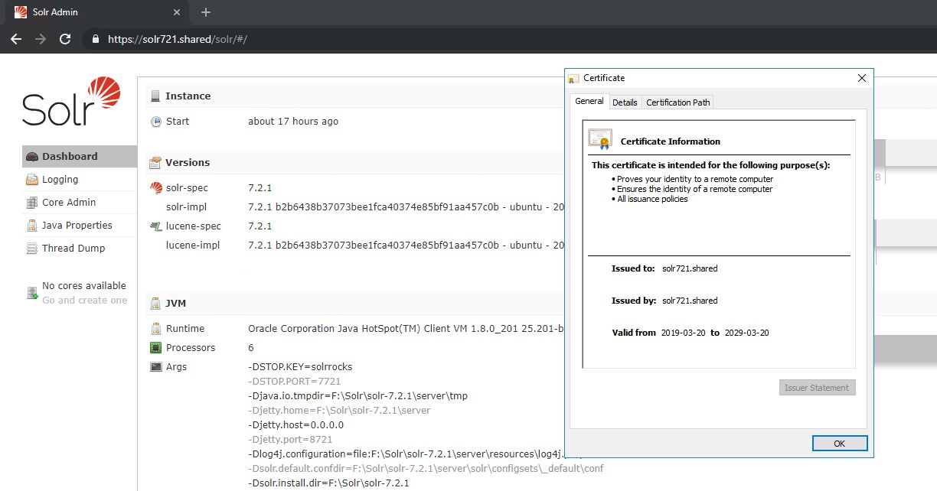Click 'Certificate Information' heading
The image size is (937, 491).
click(671, 141)
